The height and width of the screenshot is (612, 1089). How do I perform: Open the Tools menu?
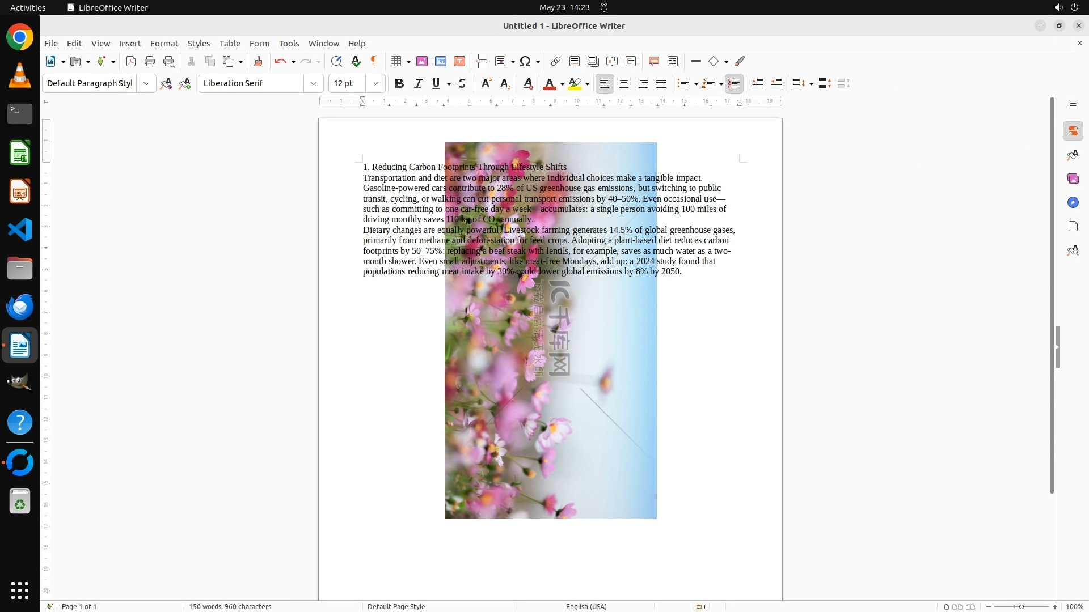point(289,44)
